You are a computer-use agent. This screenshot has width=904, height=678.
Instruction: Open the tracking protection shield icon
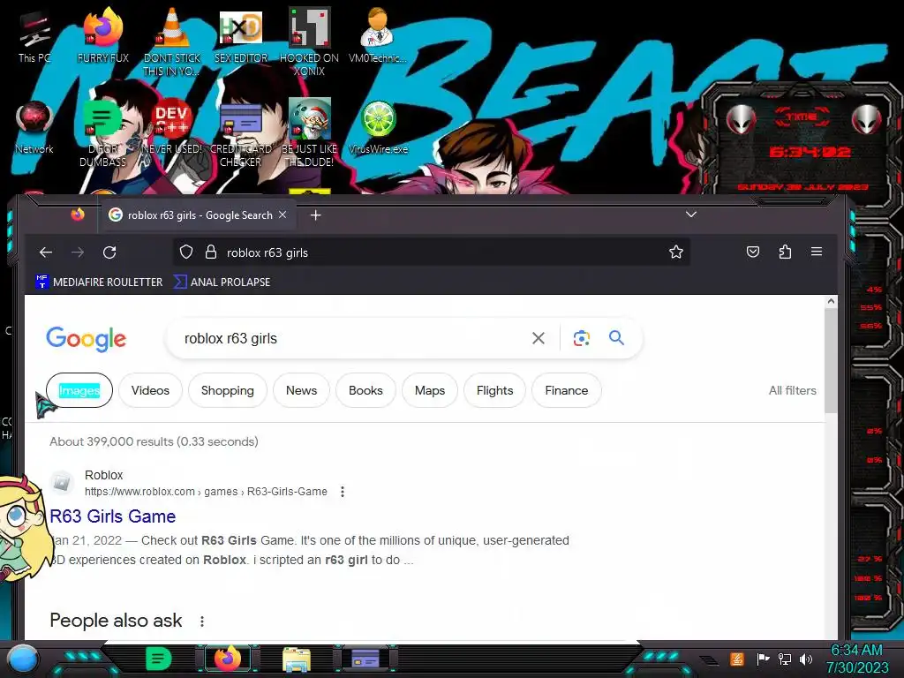point(186,252)
